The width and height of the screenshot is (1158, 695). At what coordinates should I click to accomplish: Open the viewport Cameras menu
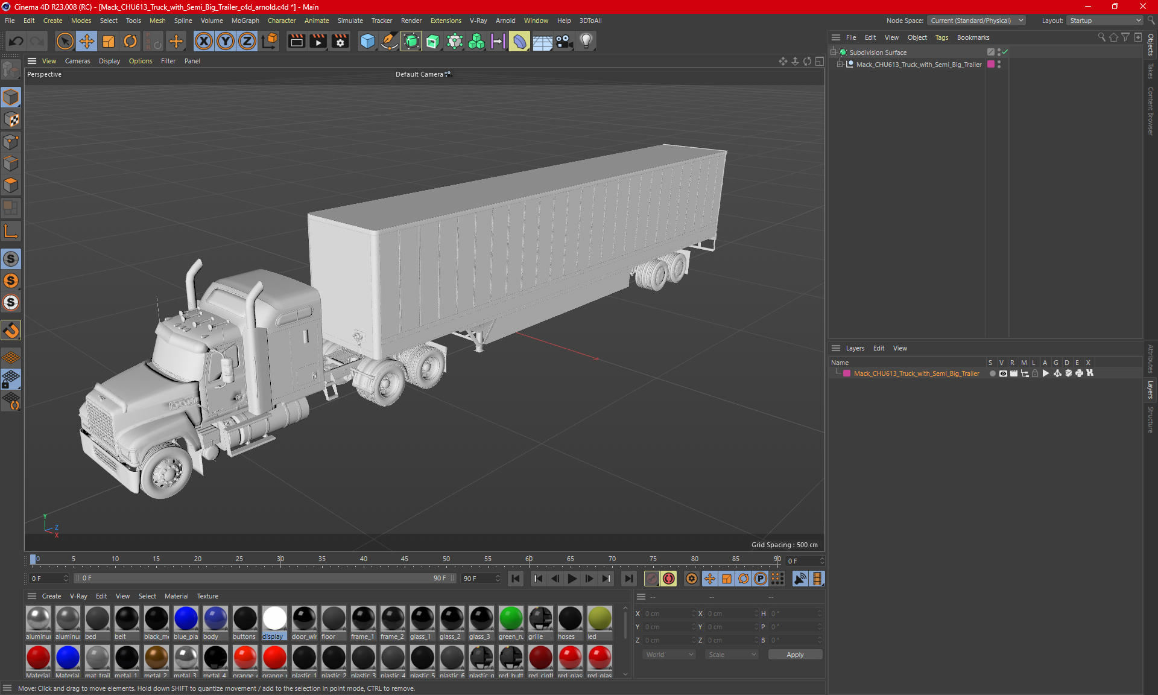77,61
